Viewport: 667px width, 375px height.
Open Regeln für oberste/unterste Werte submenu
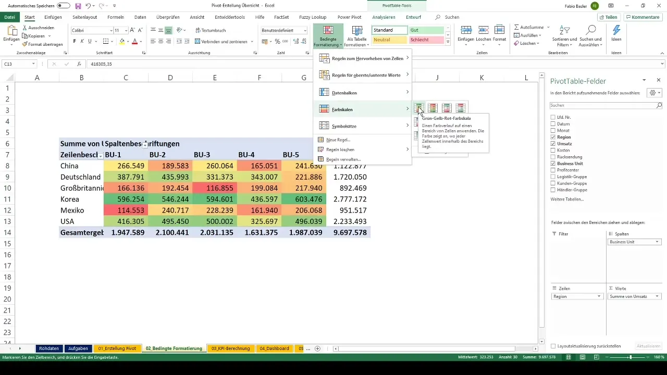point(363,75)
